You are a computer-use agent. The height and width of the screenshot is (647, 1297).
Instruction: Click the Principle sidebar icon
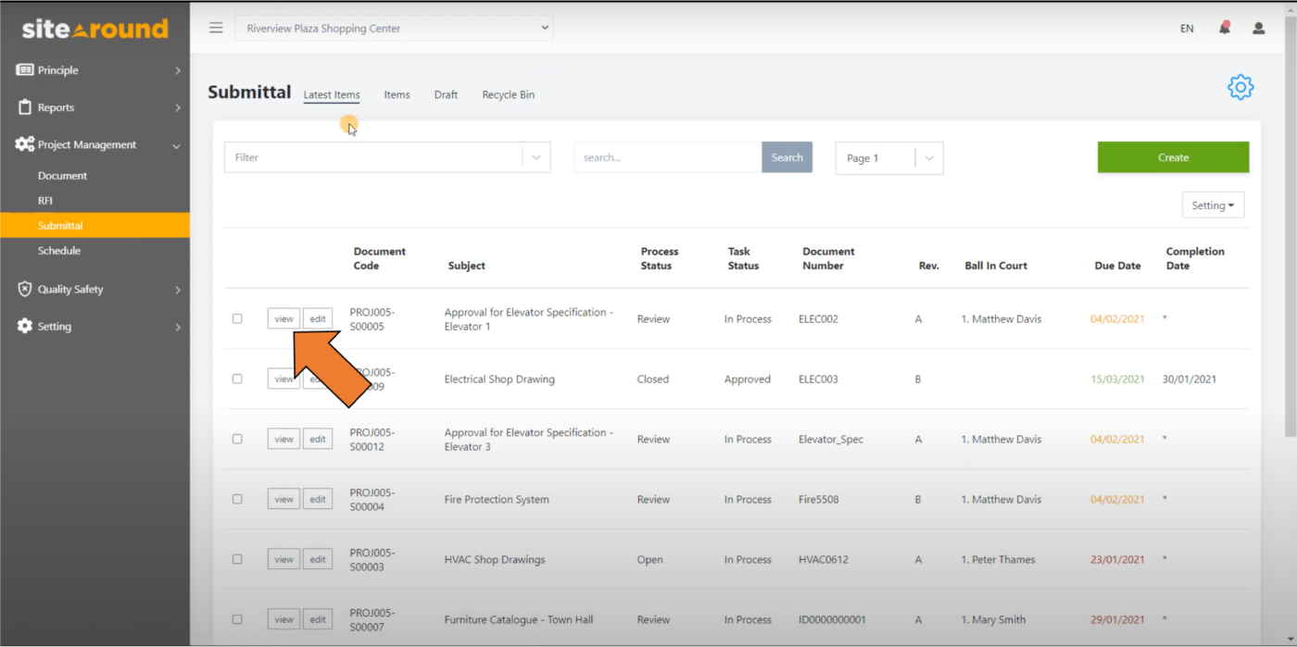[x=24, y=69]
